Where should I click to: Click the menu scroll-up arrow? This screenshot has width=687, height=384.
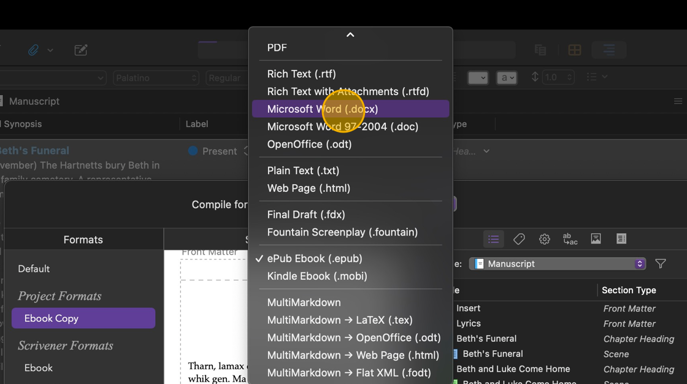pos(350,34)
